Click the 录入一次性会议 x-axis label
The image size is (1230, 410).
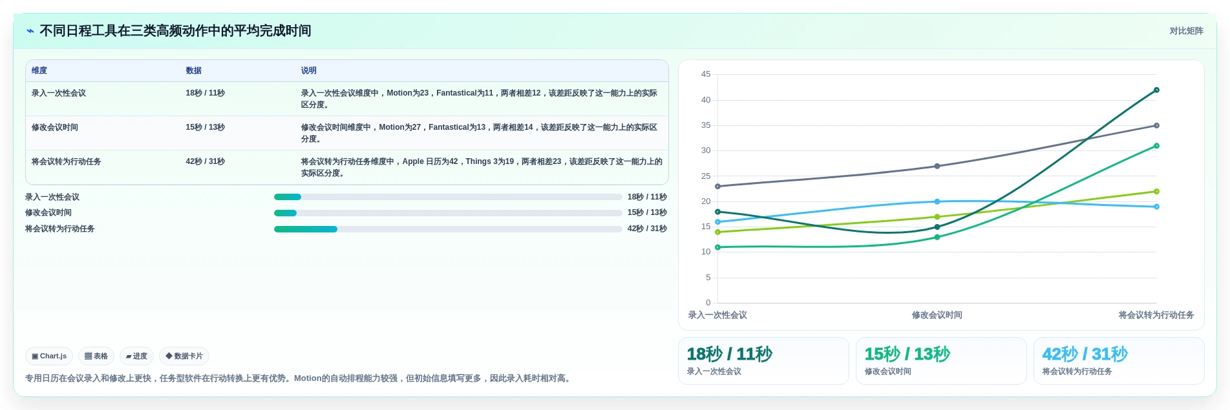[717, 315]
